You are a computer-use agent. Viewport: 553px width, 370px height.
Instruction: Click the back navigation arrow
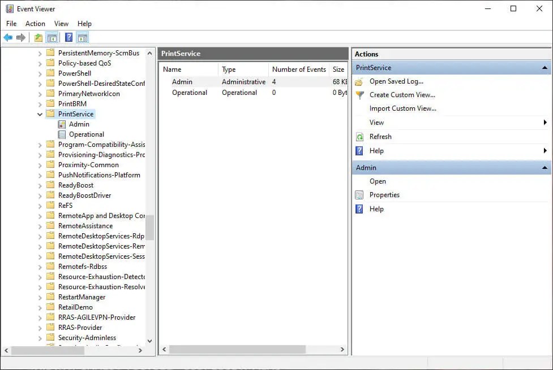(x=8, y=37)
